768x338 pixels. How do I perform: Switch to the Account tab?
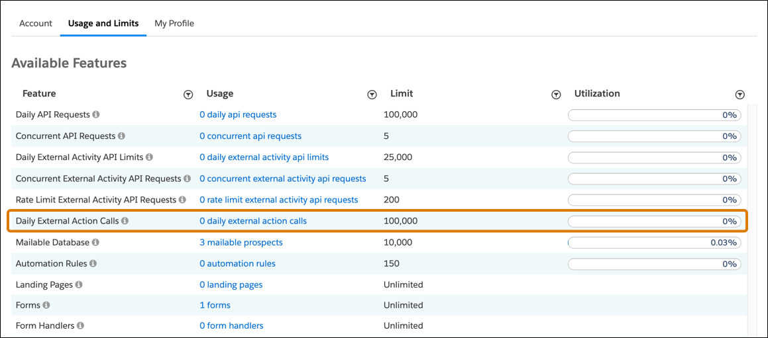tap(36, 23)
